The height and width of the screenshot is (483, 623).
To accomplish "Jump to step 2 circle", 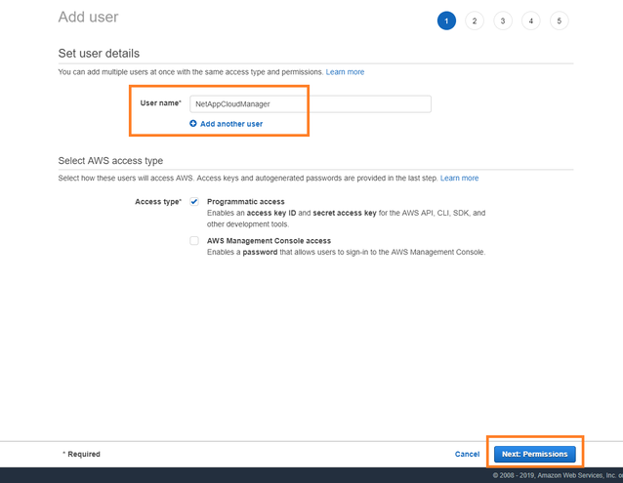I will [475, 20].
